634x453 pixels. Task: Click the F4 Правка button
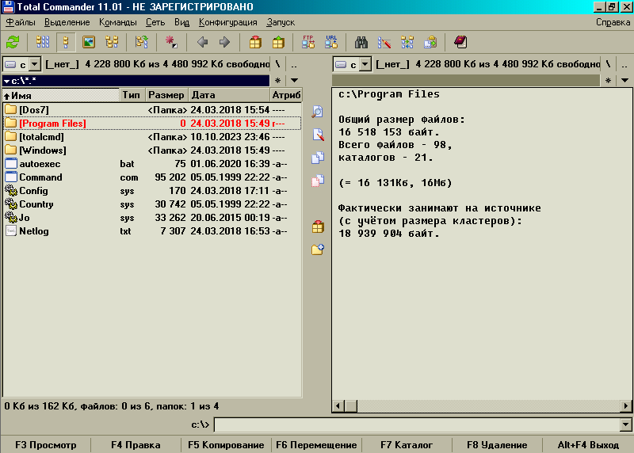click(136, 445)
